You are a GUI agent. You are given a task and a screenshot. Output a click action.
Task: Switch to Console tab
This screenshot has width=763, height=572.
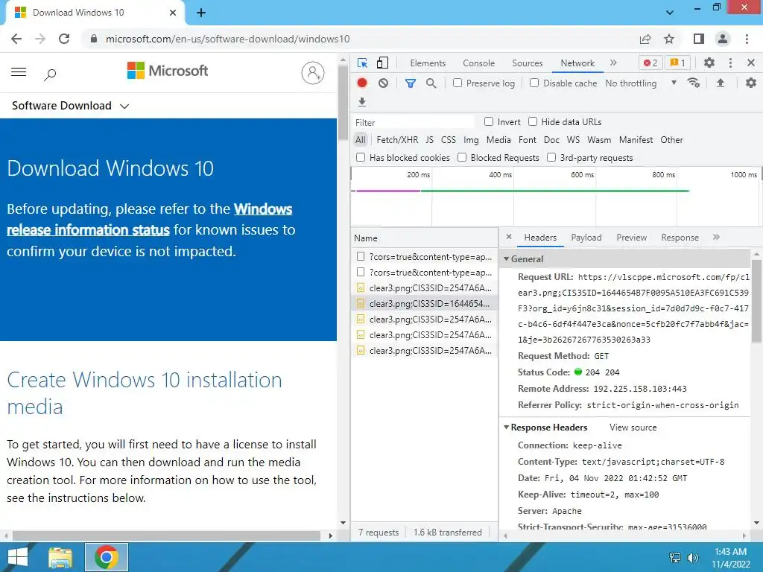click(479, 63)
